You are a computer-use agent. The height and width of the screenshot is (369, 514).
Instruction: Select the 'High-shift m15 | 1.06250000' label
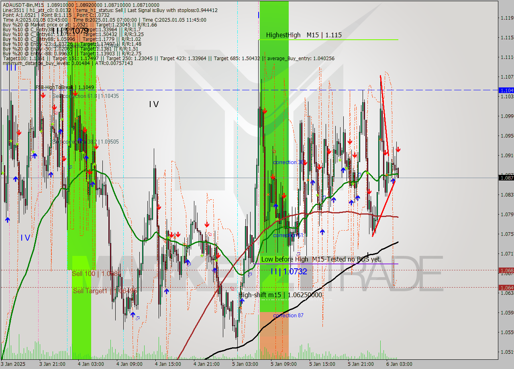(x=280, y=295)
